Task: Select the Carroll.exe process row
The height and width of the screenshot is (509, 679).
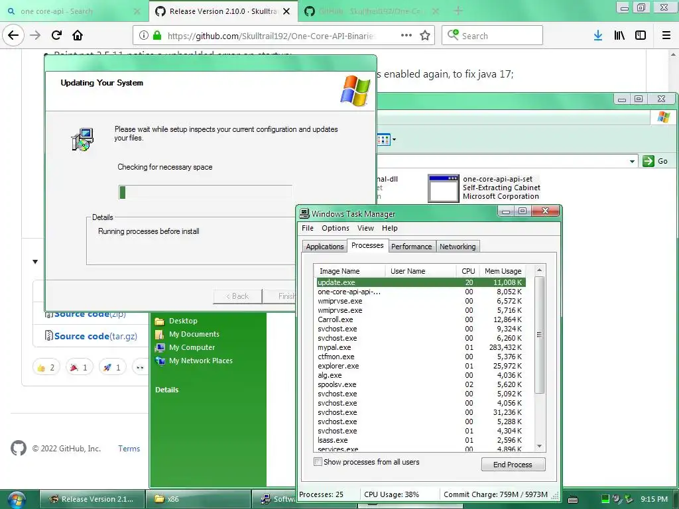Action: (x=421, y=319)
